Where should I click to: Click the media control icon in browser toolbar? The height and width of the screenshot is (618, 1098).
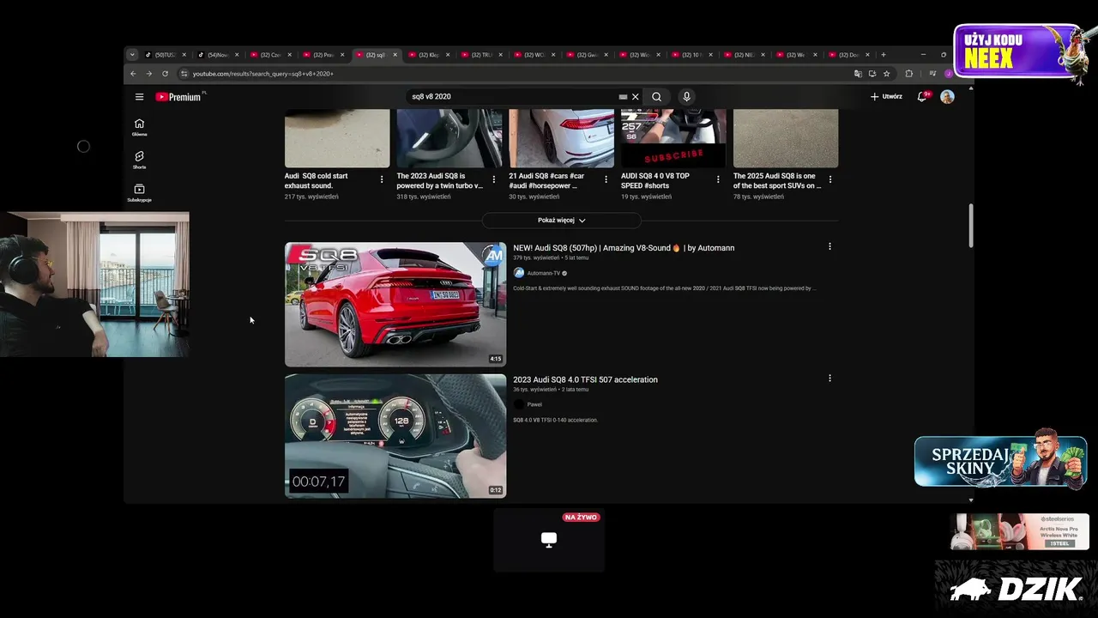pos(932,74)
